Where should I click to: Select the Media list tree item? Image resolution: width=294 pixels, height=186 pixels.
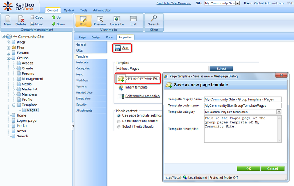30,89
